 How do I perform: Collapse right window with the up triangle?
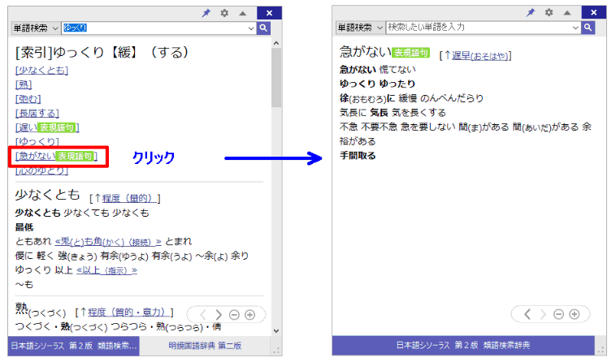coord(567,13)
